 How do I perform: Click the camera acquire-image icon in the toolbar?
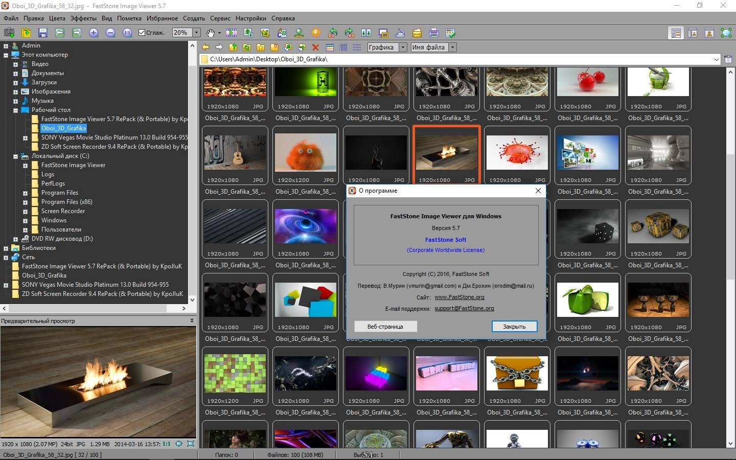(9, 33)
